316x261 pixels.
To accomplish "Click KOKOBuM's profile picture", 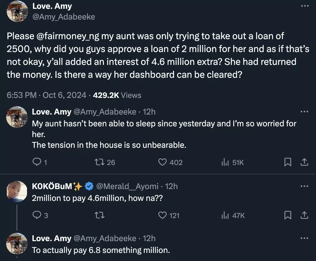I will tap(17, 191).
